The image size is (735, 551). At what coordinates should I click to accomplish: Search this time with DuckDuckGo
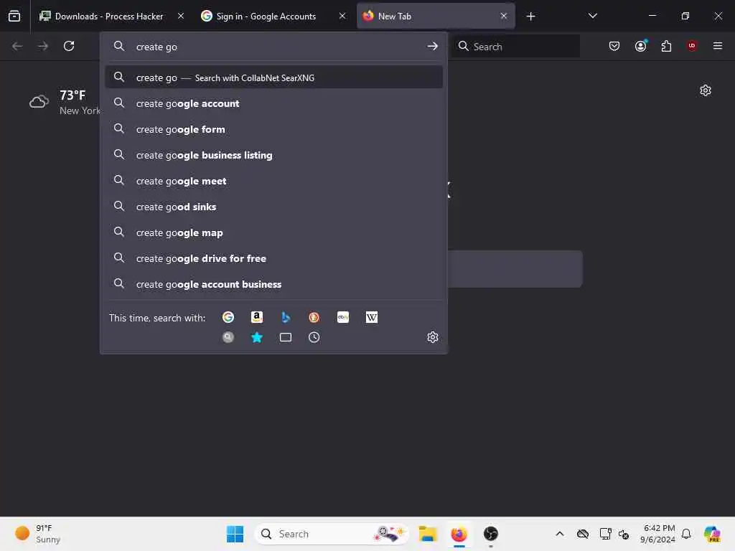coord(314,317)
